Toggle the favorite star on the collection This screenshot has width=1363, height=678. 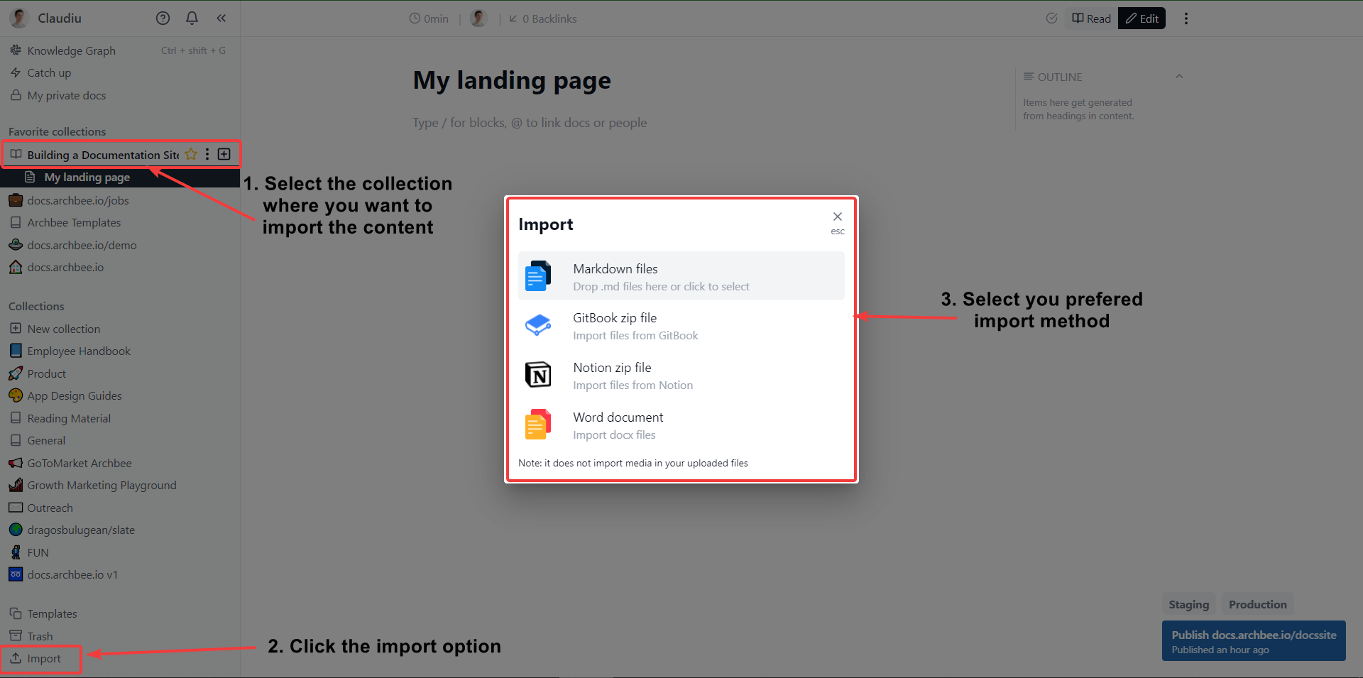190,154
